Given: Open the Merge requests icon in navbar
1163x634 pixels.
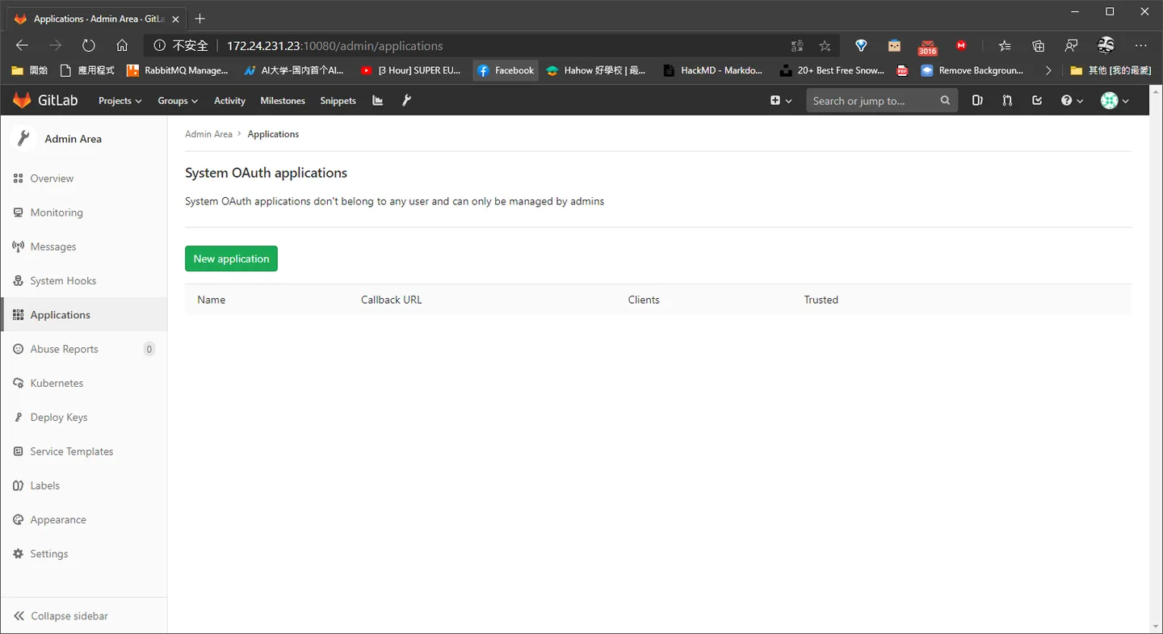Looking at the screenshot, I should 1007,101.
